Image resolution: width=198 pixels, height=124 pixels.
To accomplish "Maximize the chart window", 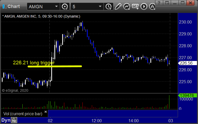I will pyautogui.click(x=182, y=3).
